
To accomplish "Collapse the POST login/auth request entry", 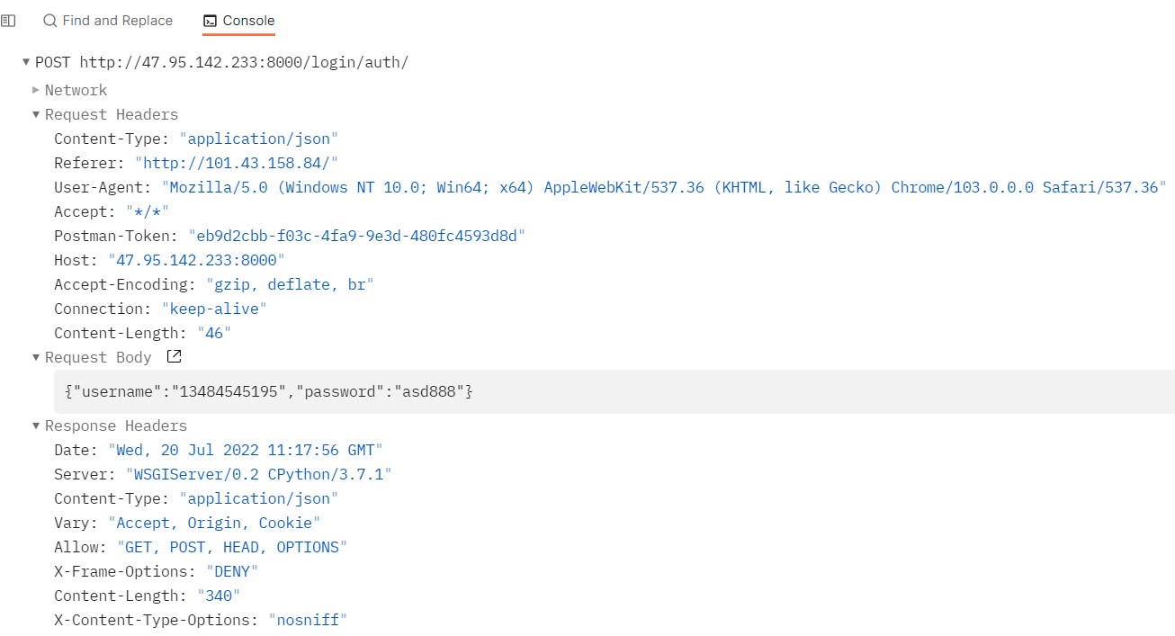I will (26, 62).
